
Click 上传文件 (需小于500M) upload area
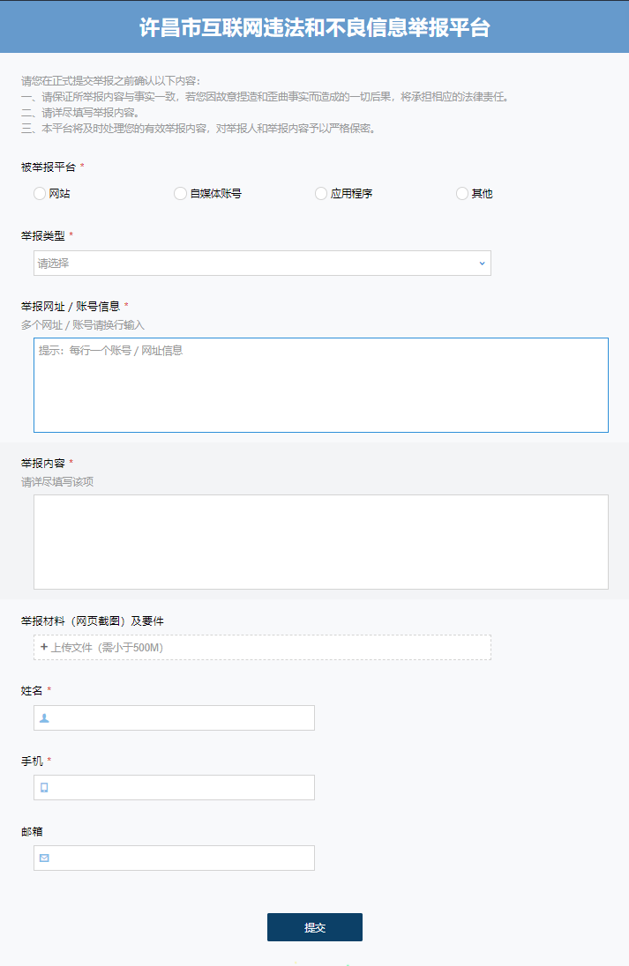262,647
